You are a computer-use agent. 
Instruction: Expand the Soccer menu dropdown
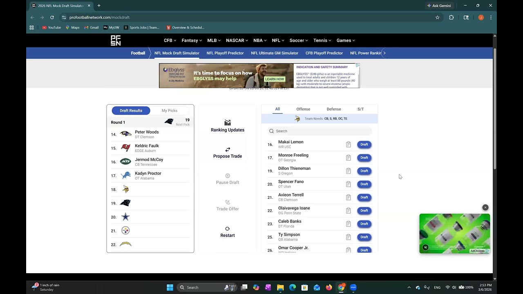click(299, 40)
